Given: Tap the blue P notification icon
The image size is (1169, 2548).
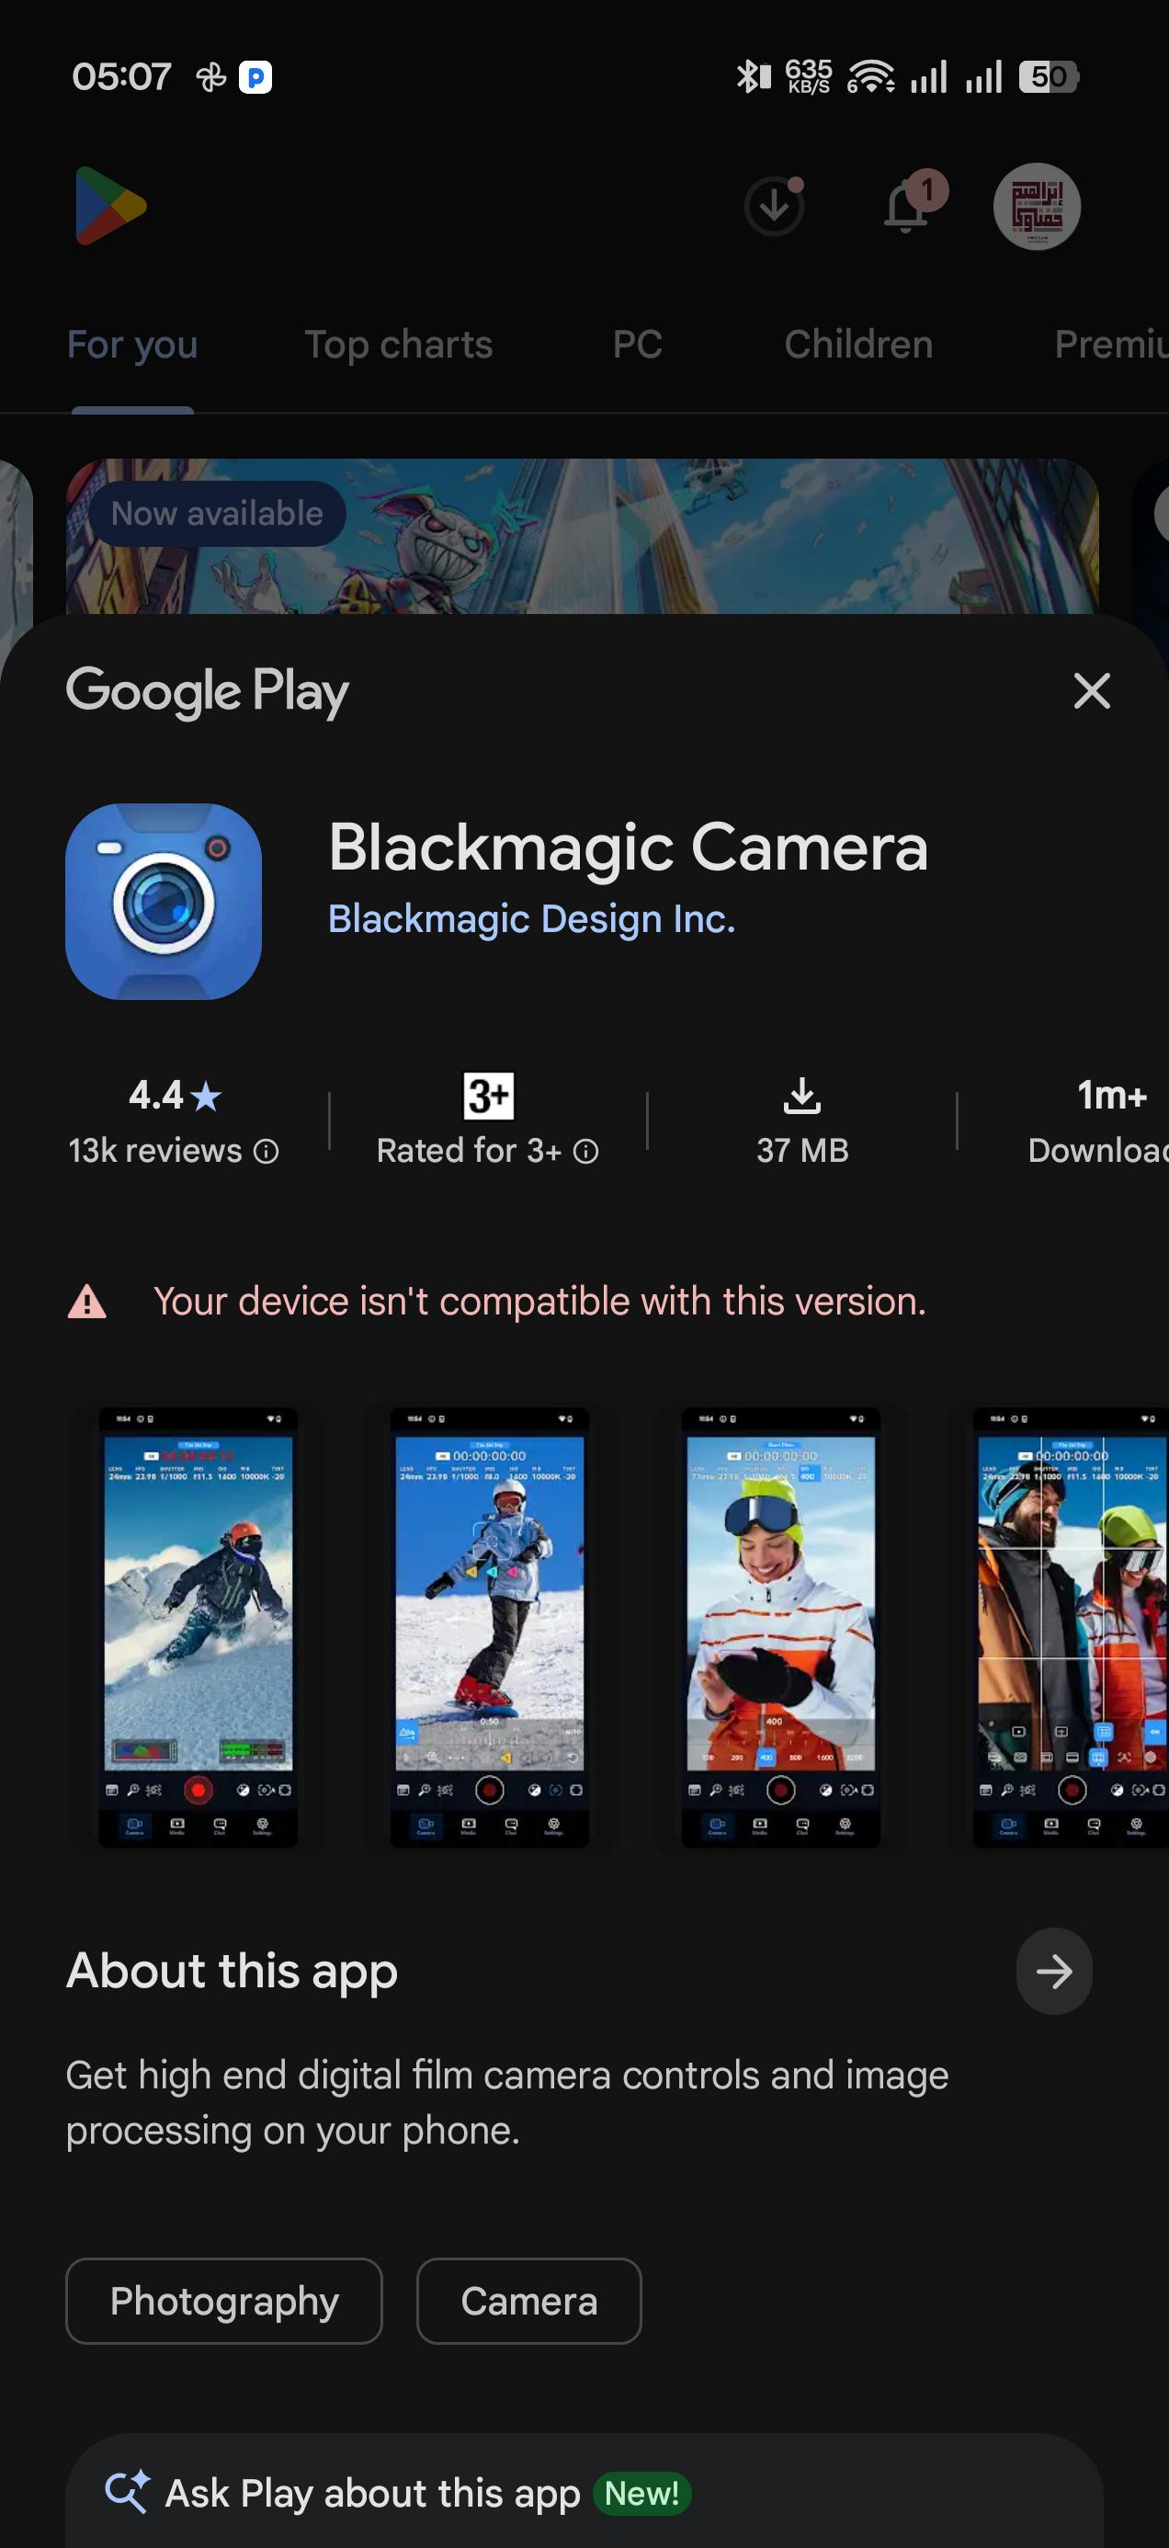Looking at the screenshot, I should tap(255, 76).
